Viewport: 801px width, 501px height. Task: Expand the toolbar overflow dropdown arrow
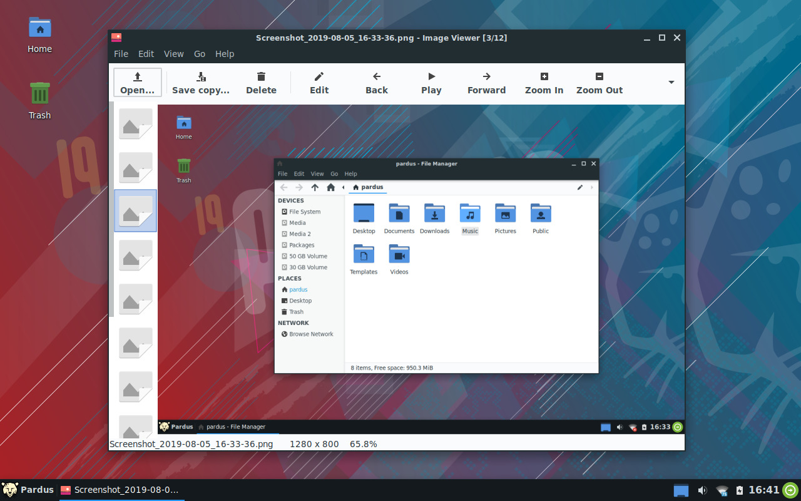pos(671,83)
